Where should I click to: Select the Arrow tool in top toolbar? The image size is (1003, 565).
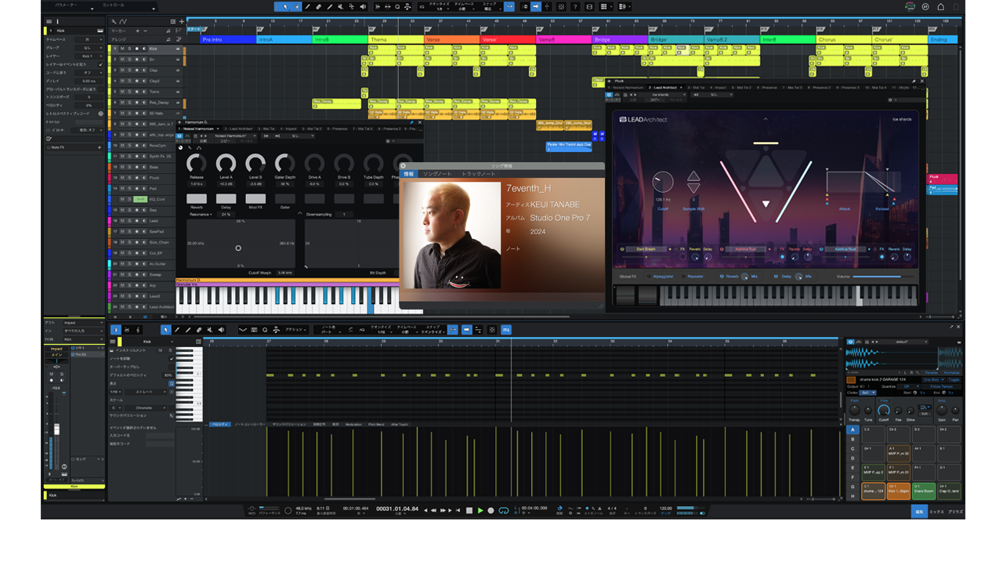point(286,6)
